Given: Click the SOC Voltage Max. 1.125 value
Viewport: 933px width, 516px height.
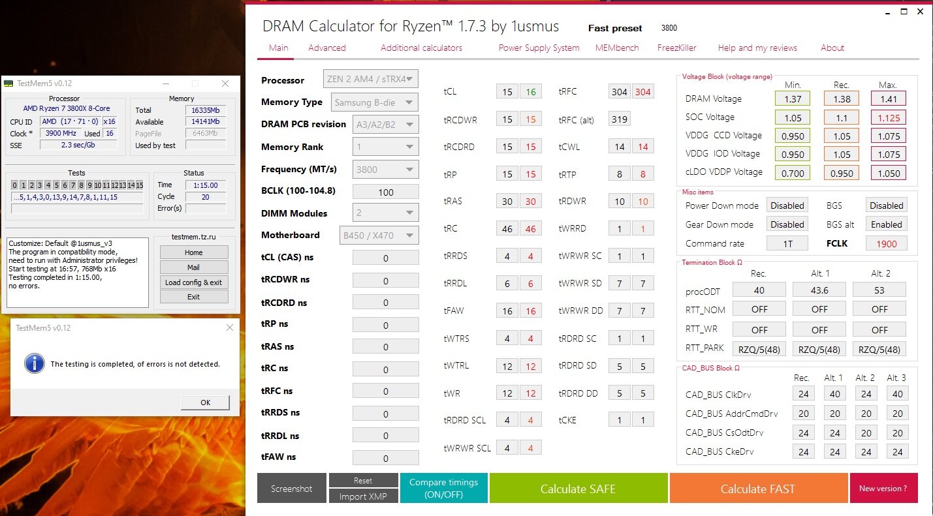Looking at the screenshot, I should coord(889,118).
